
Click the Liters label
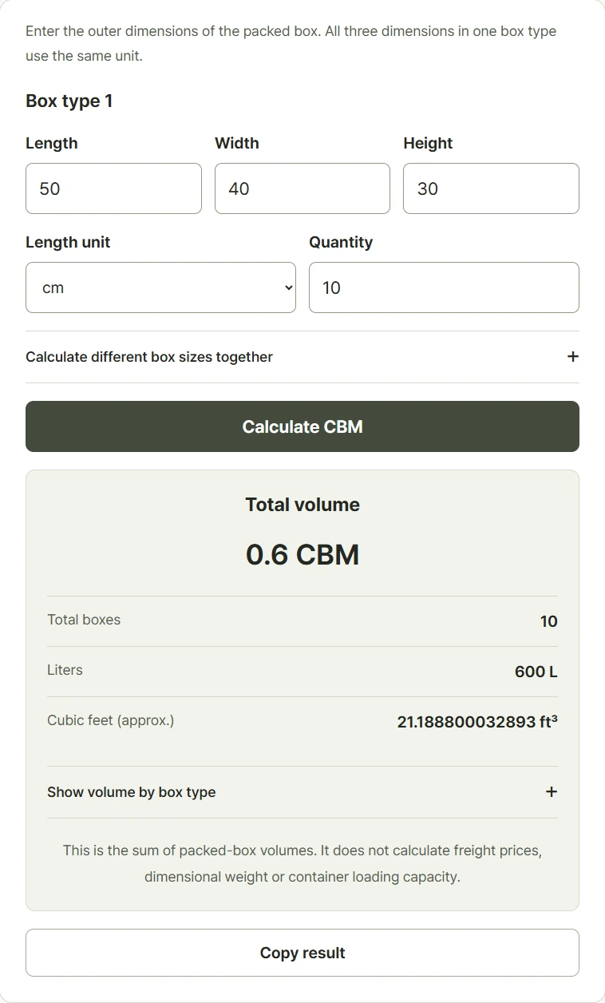click(65, 670)
